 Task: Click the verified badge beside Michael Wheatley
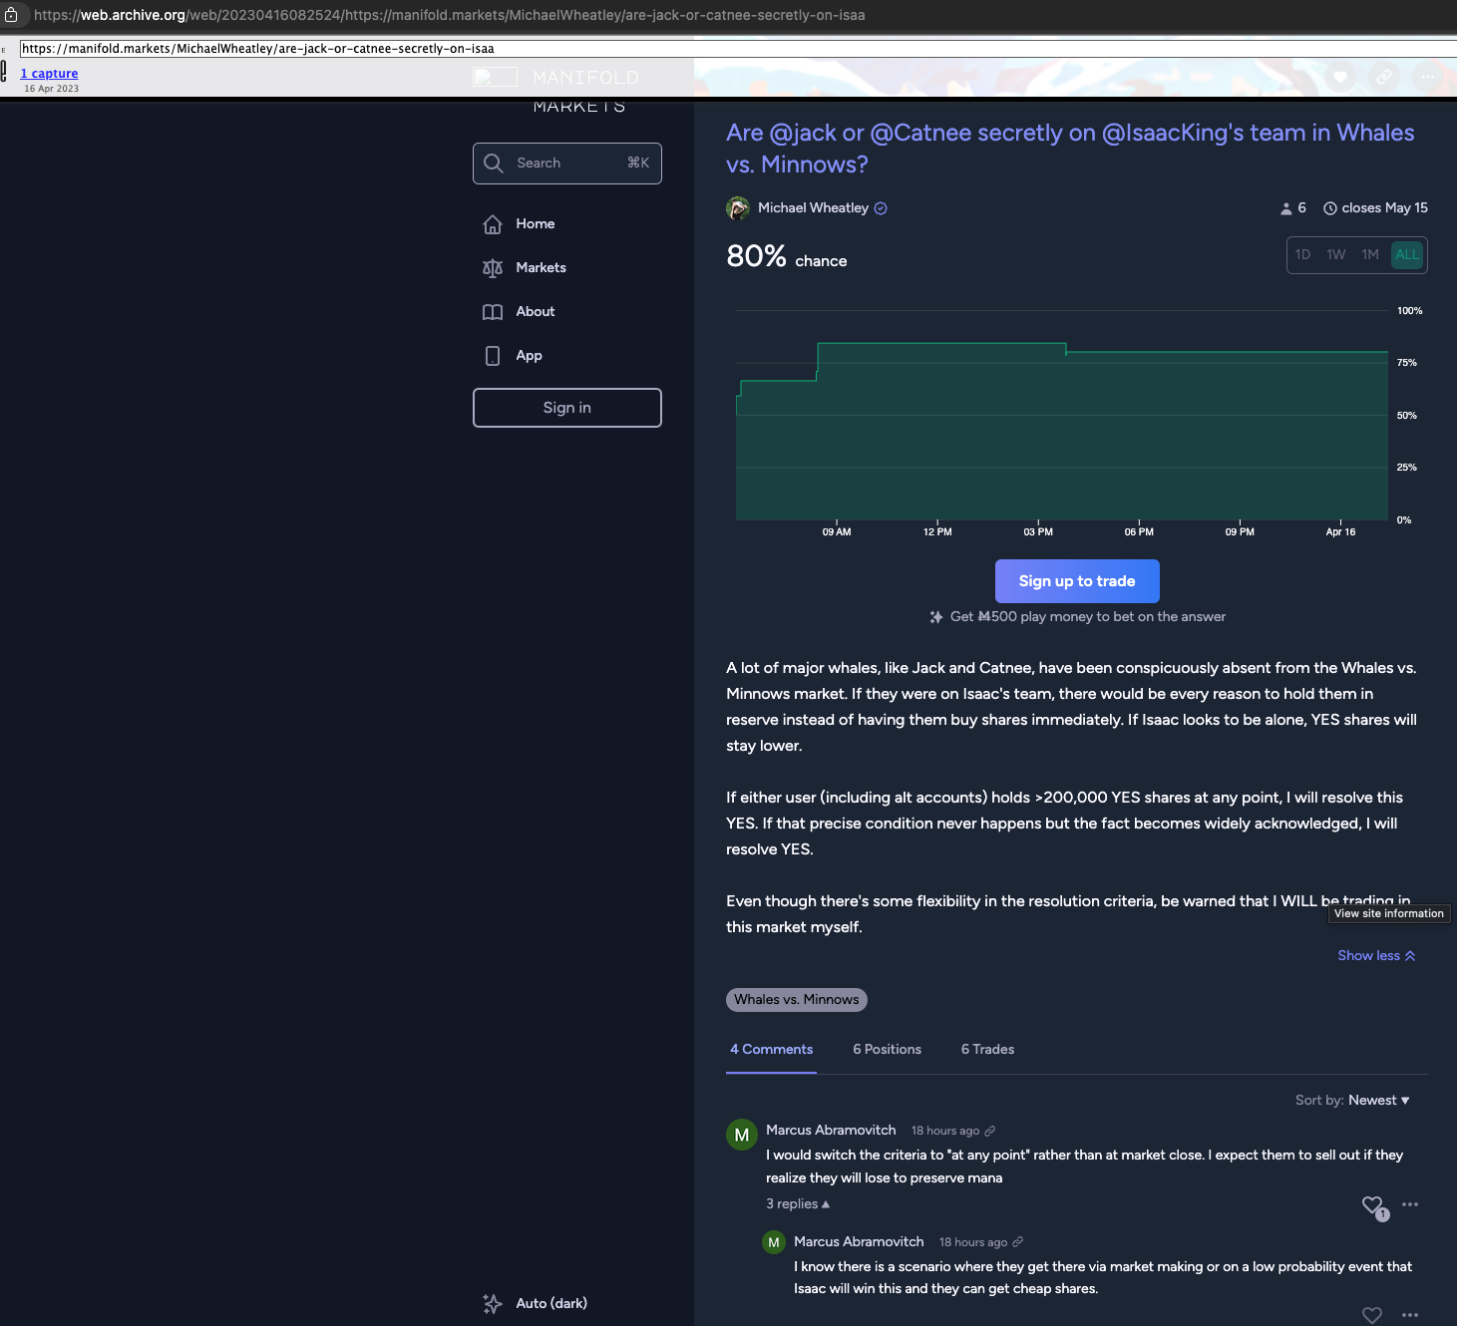point(881,208)
